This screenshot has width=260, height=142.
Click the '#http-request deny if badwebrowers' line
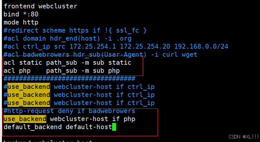69,111
